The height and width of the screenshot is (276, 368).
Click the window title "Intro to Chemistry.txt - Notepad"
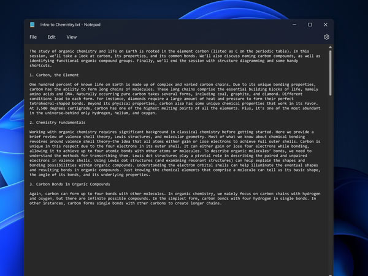click(x=70, y=25)
